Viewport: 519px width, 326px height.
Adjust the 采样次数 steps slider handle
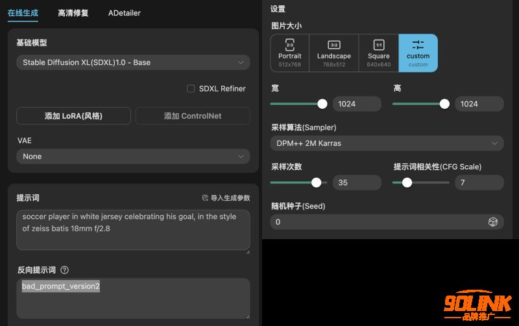point(317,183)
